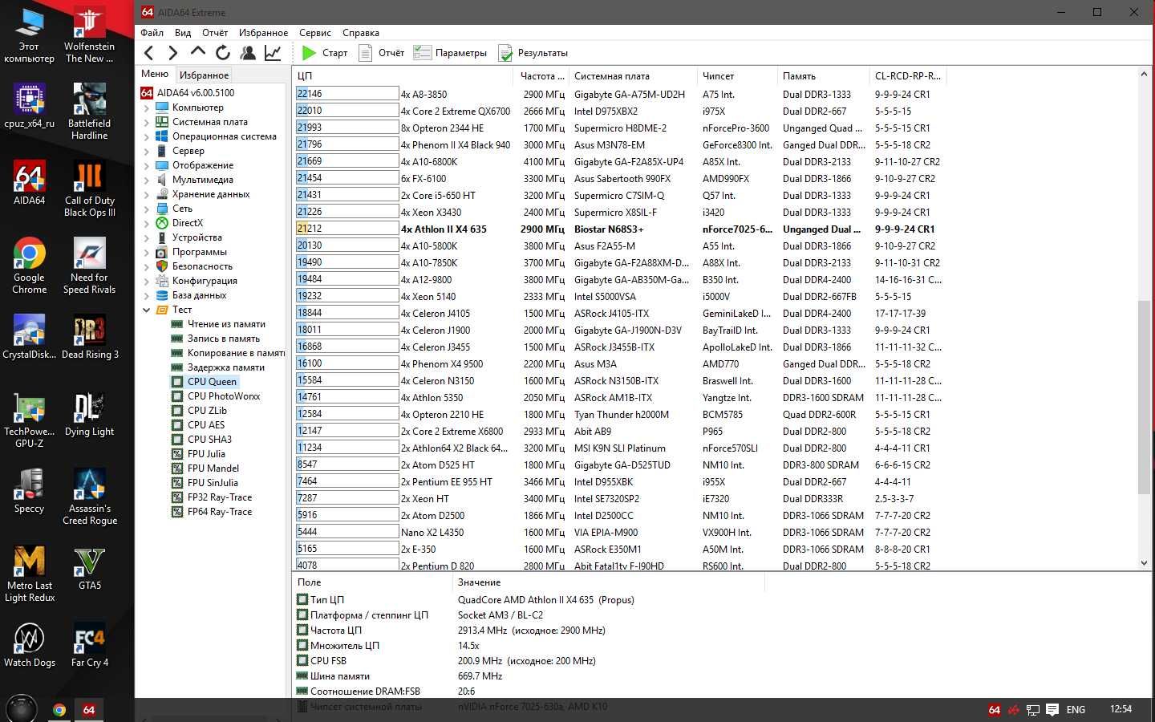Expand the DirectX tree node

147,223
